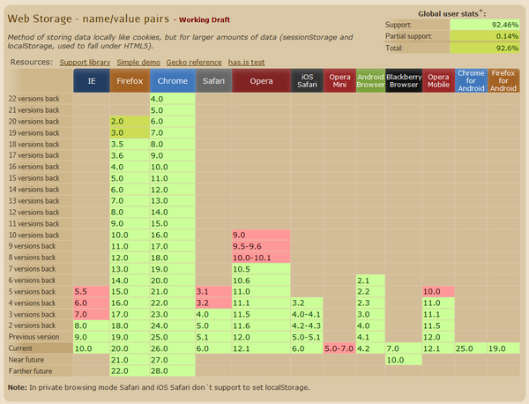Viewport: 529px width, 404px height.
Task: Follow the Gecko reference link
Action: point(194,63)
